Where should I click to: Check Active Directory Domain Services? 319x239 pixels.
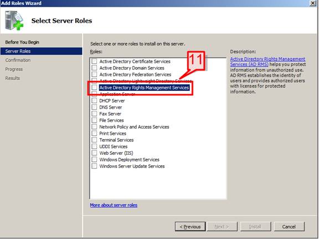[x=94, y=68]
